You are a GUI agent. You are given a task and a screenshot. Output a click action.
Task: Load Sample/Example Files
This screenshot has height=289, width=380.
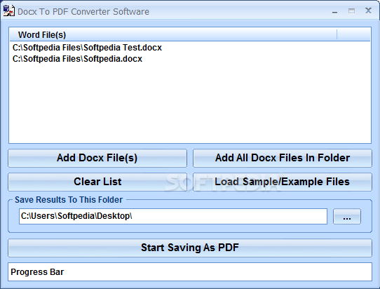[x=283, y=182]
